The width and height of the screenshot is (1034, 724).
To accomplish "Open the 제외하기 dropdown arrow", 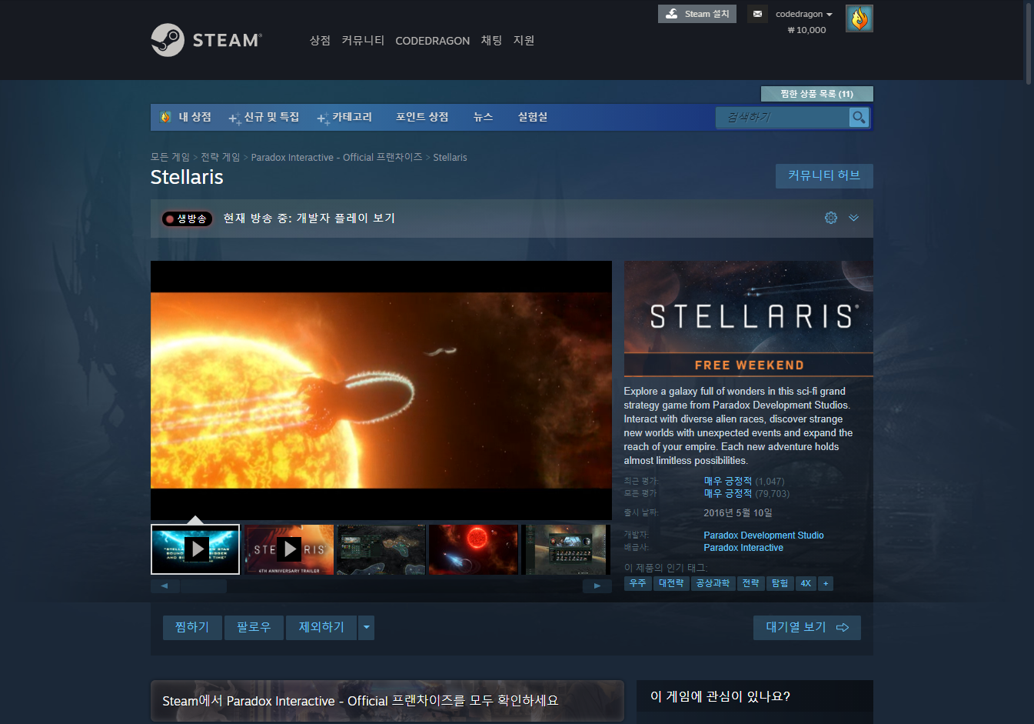I will [x=367, y=628].
